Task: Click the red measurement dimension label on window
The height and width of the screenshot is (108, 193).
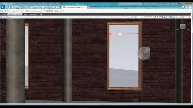Action: pyautogui.click(x=120, y=34)
